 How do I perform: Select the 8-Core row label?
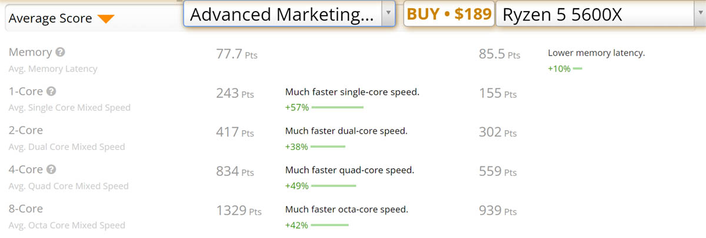tap(26, 209)
